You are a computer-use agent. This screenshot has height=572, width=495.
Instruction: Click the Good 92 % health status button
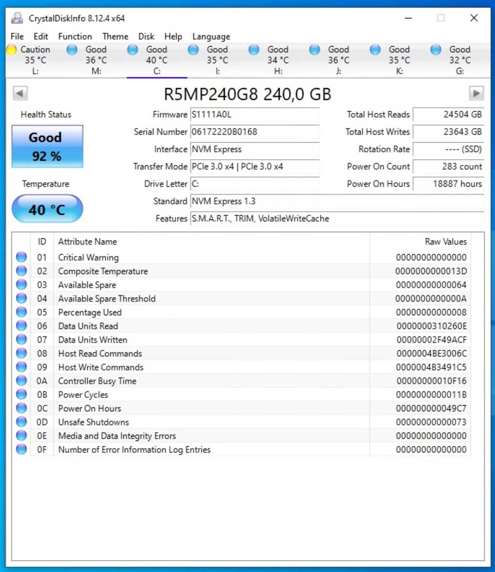click(x=47, y=146)
